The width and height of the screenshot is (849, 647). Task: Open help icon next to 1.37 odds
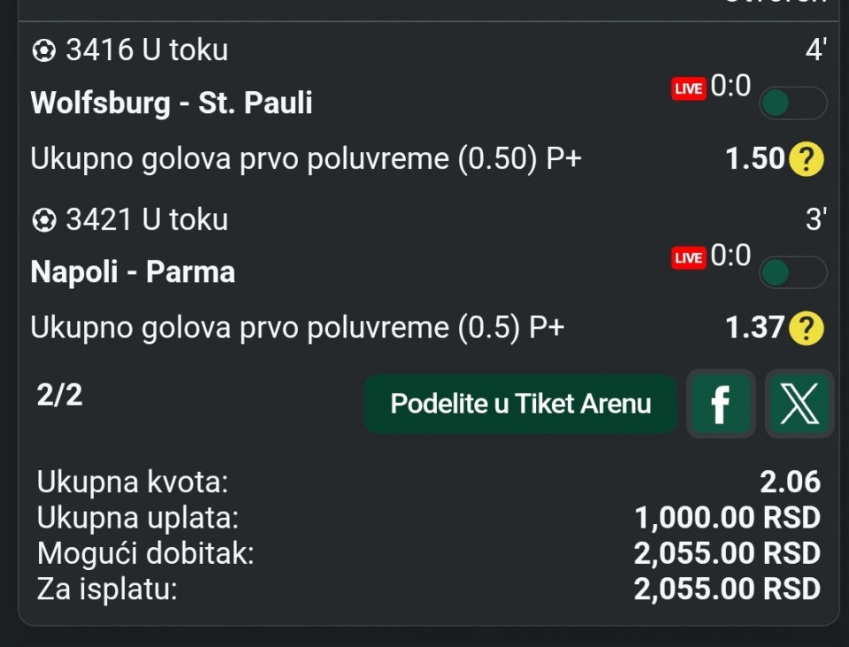pyautogui.click(x=806, y=329)
